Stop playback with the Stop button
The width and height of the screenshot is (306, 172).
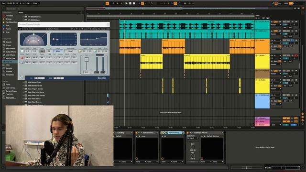coord(131,3)
